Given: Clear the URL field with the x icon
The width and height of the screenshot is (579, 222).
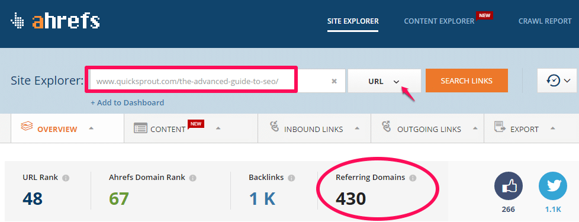Looking at the screenshot, I should tap(334, 81).
